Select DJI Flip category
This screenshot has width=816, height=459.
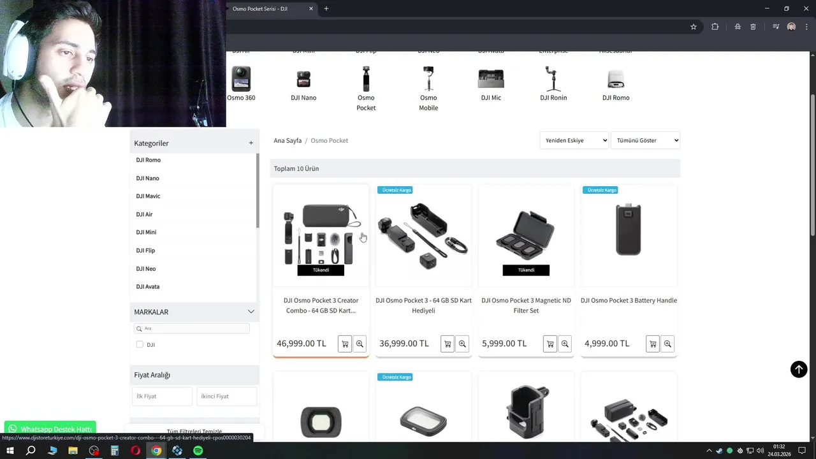tap(146, 251)
